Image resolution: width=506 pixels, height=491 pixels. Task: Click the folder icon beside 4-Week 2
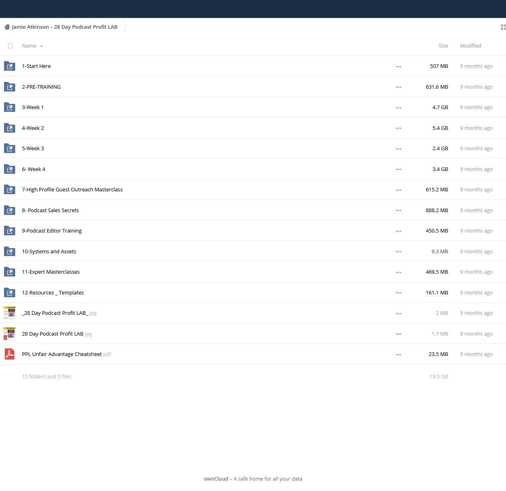pos(10,128)
